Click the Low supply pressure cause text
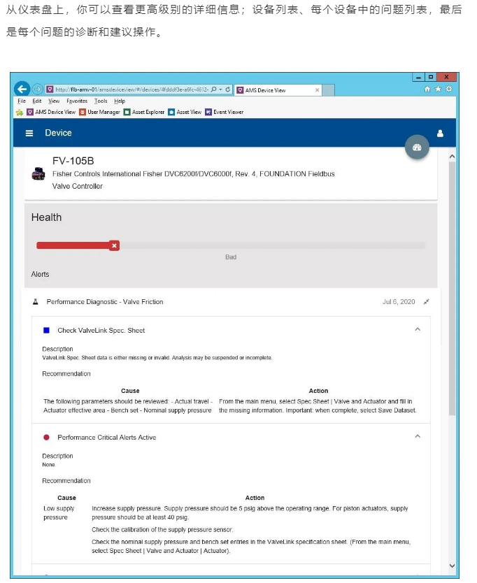Viewport: 477px width, 583px height. (59, 512)
